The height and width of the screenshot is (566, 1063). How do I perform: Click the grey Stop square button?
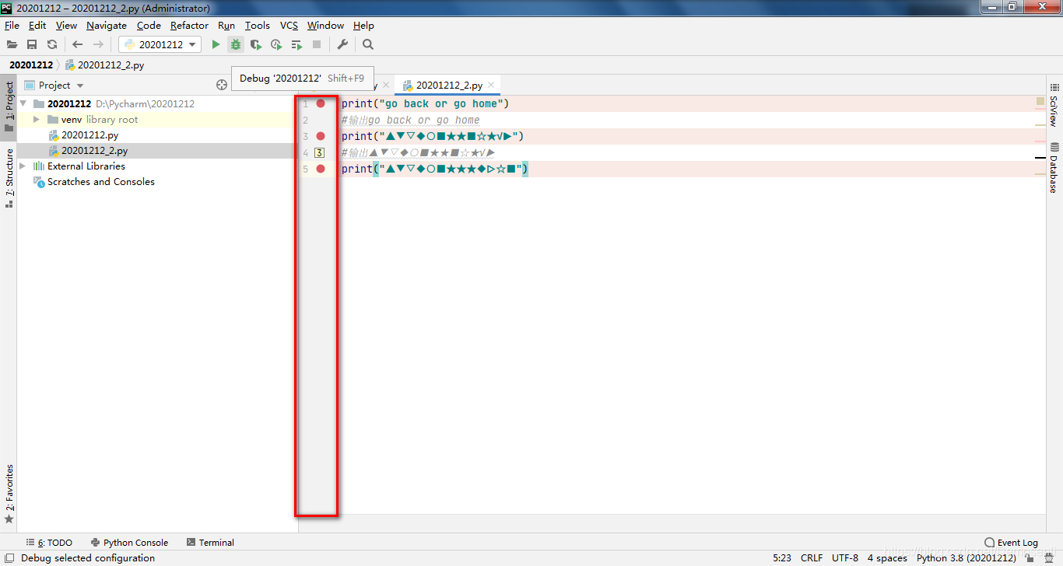[317, 44]
